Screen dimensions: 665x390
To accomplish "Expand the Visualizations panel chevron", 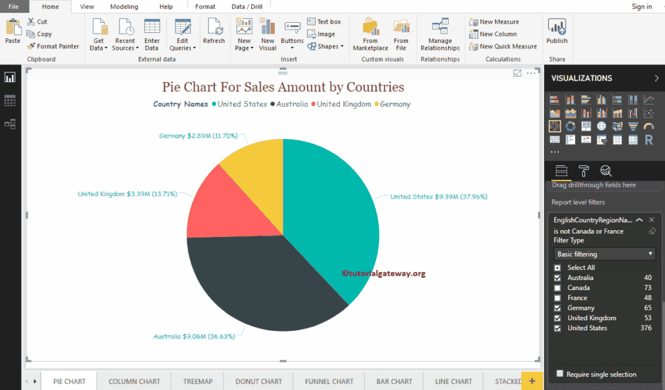I will click(656, 77).
